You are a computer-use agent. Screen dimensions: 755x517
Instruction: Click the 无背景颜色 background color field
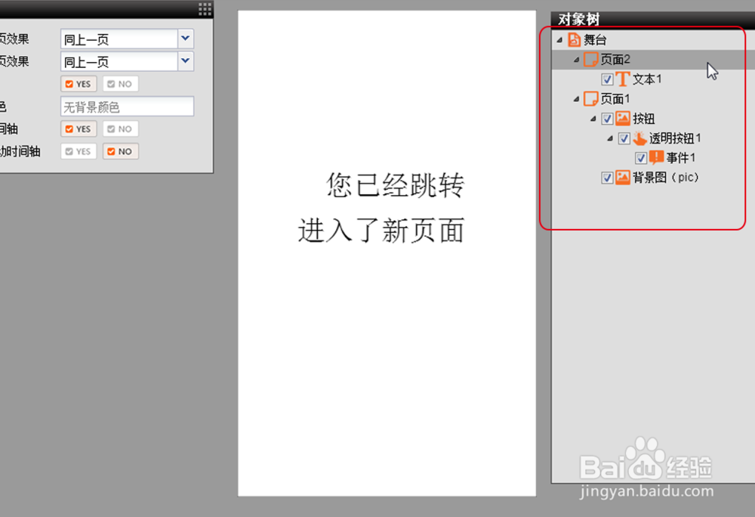point(126,106)
